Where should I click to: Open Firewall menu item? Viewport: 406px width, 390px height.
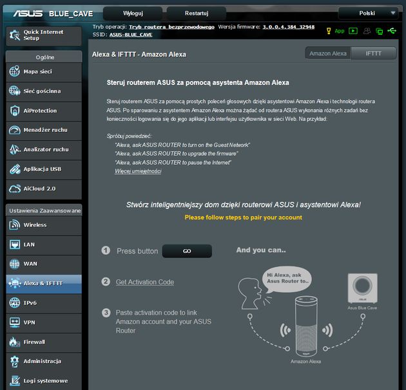[x=44, y=342]
